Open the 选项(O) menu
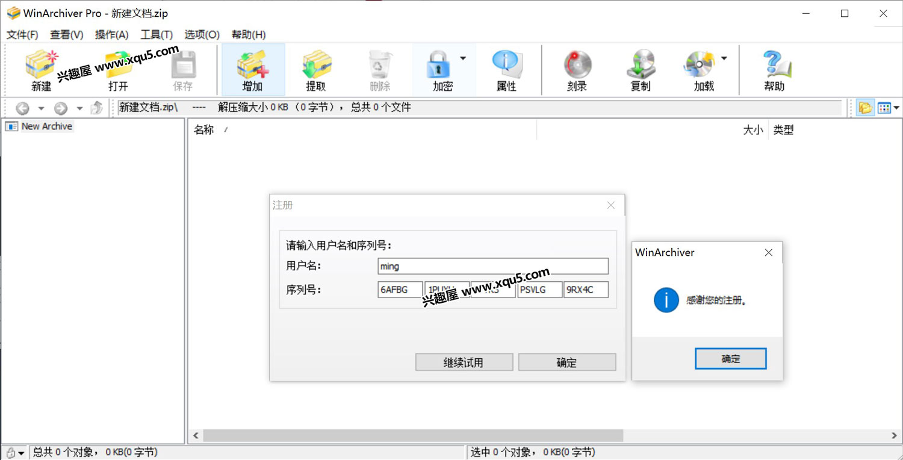The height and width of the screenshot is (460, 903). 202,35
